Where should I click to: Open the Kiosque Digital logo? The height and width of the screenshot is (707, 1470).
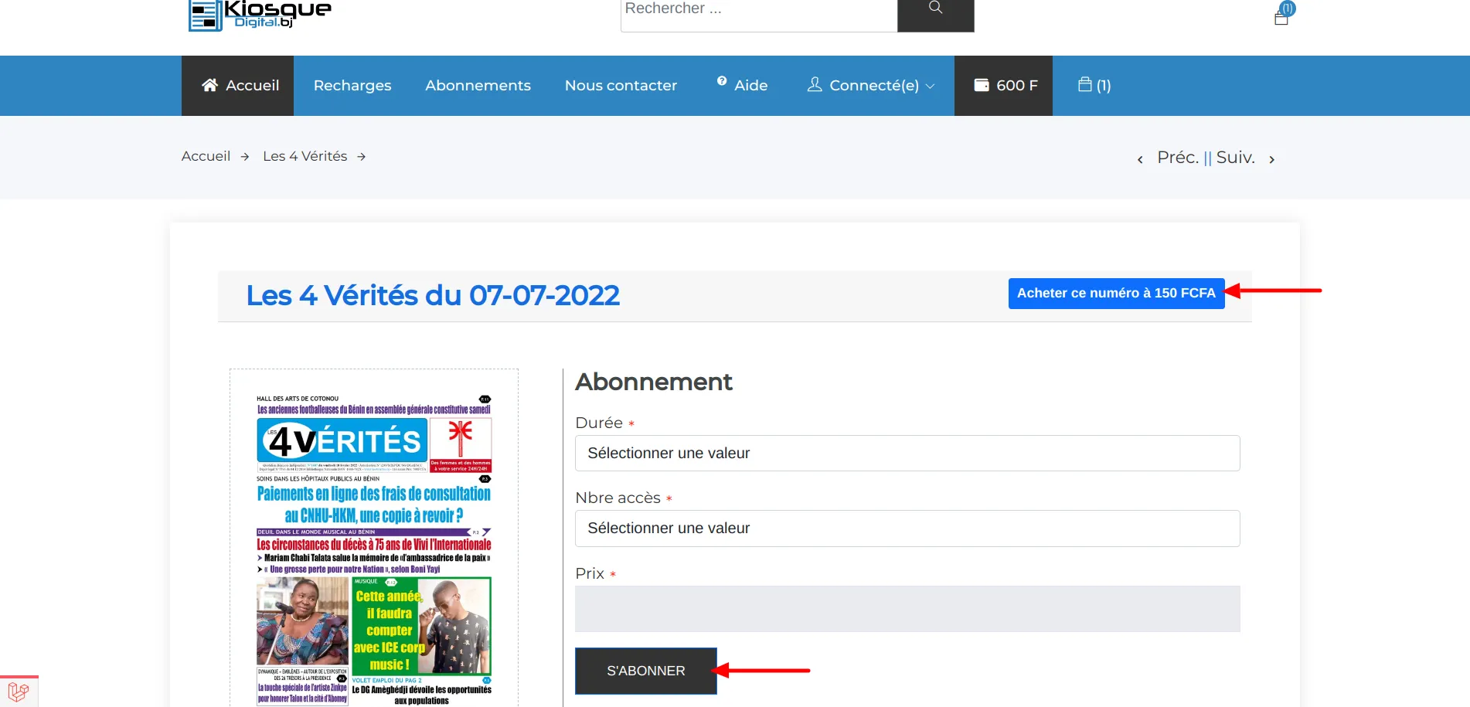click(x=259, y=14)
